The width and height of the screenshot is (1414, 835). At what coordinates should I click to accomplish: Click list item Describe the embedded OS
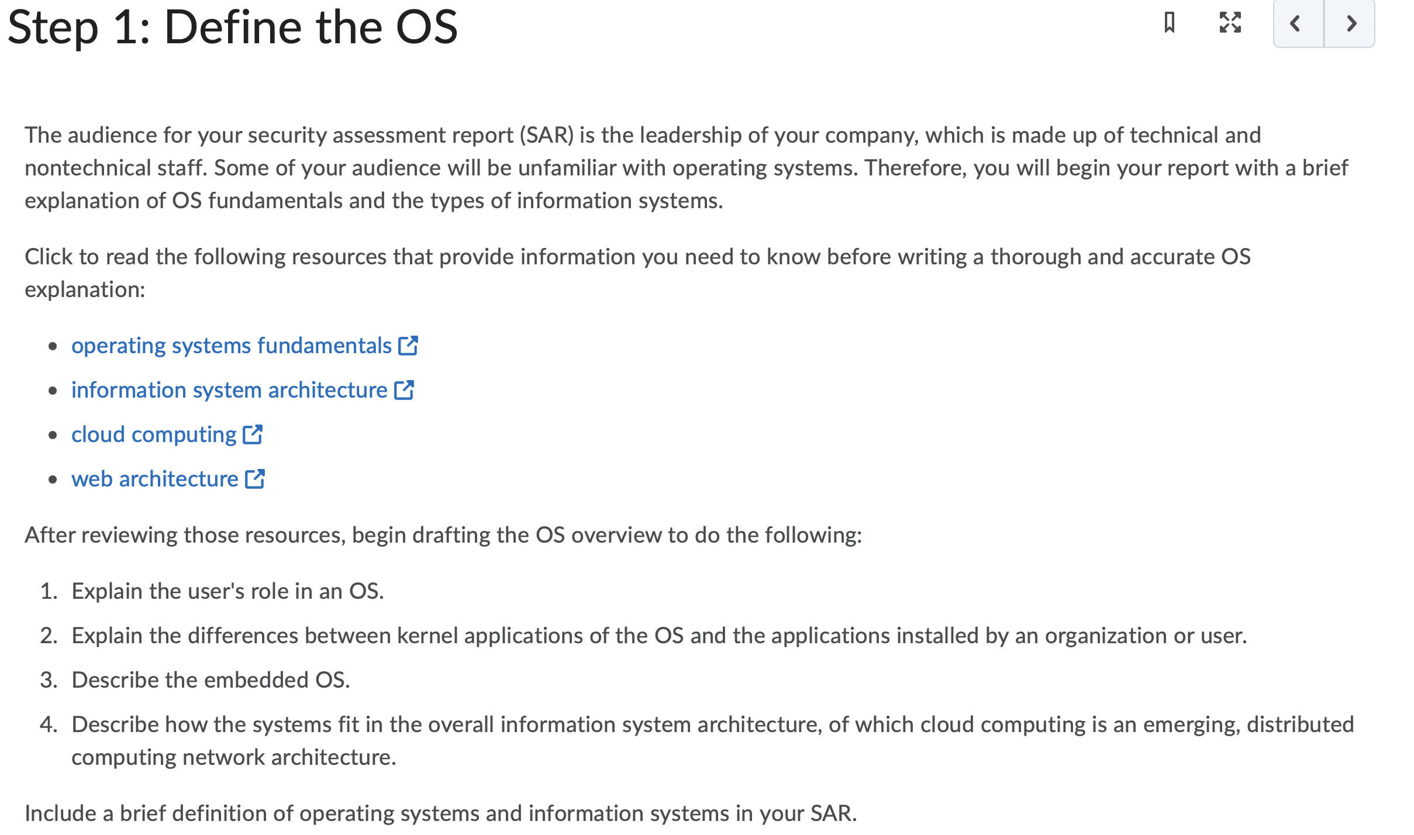coord(211,680)
